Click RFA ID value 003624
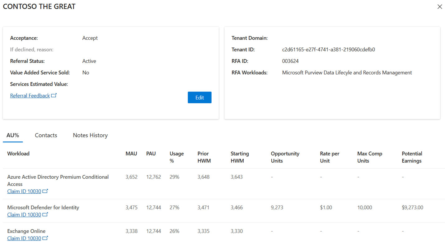 click(290, 61)
